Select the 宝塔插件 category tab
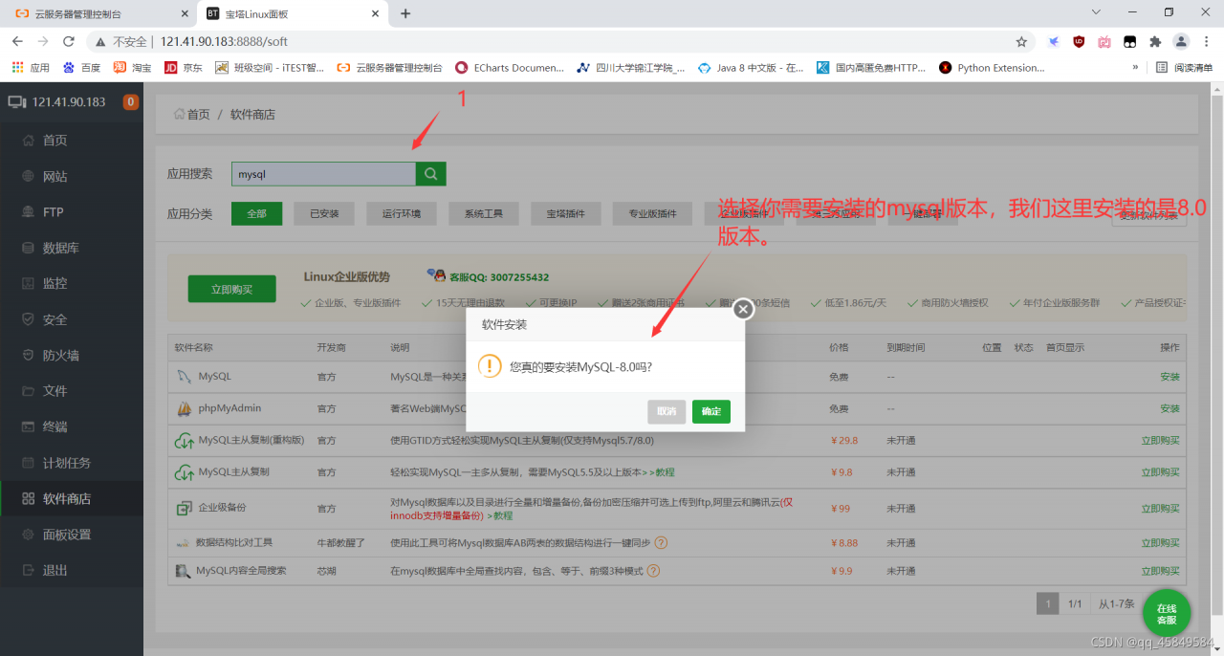 click(x=566, y=213)
